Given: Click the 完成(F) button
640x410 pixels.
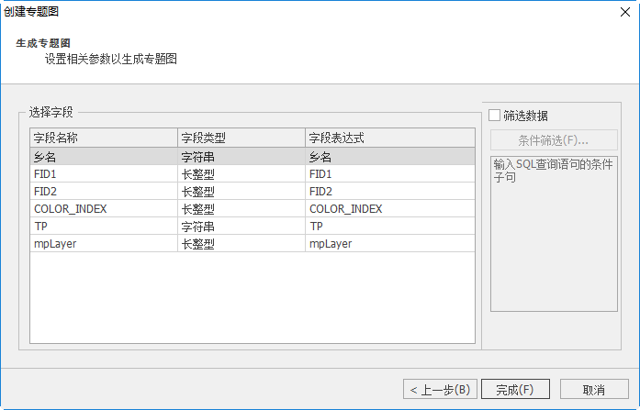Looking at the screenshot, I should tap(515, 389).
